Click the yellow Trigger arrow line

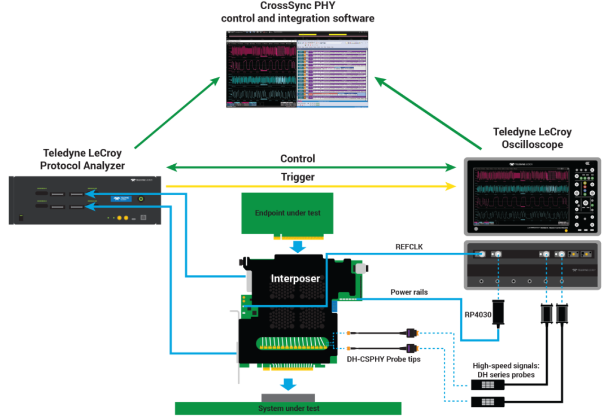(x=311, y=186)
